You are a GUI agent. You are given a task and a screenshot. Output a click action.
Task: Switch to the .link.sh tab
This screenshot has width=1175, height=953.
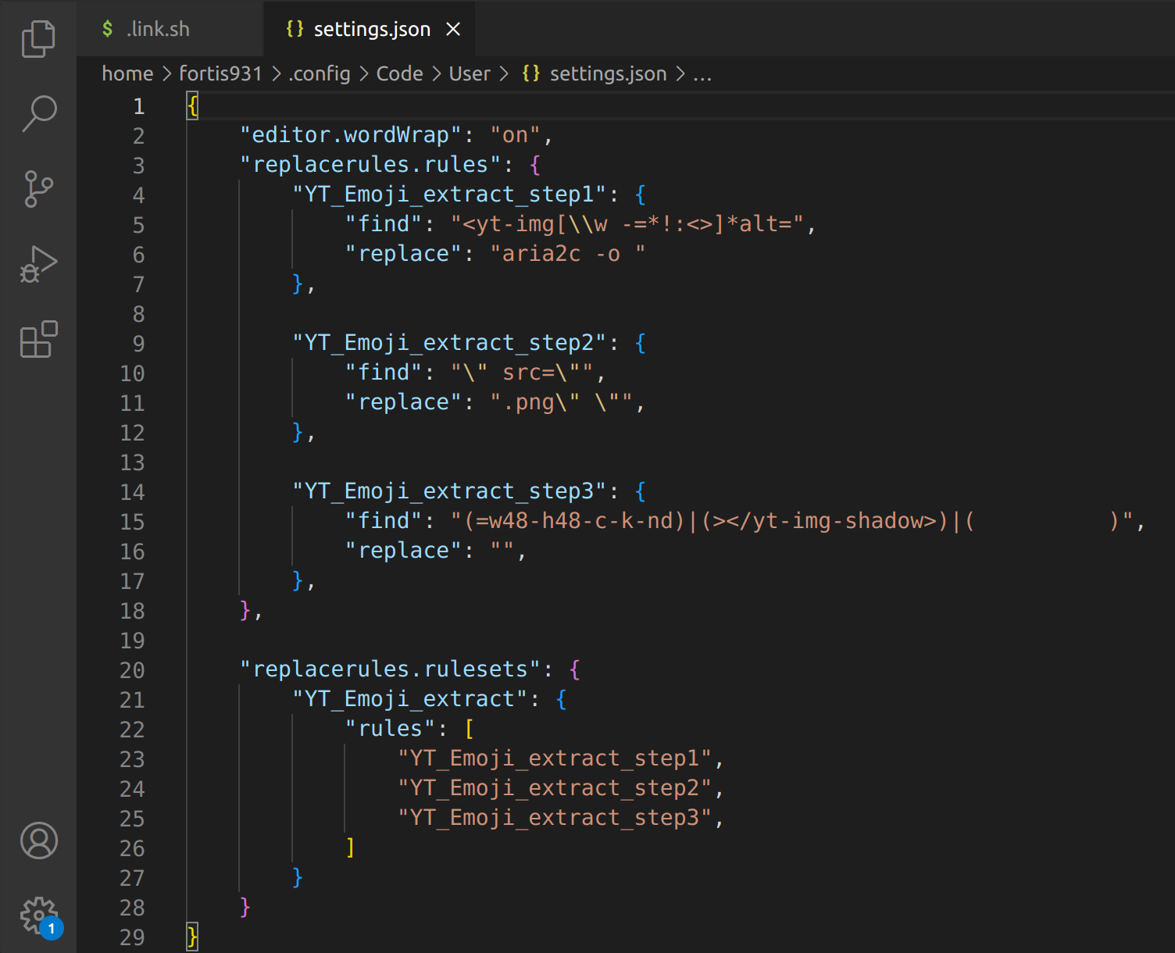tap(158, 29)
